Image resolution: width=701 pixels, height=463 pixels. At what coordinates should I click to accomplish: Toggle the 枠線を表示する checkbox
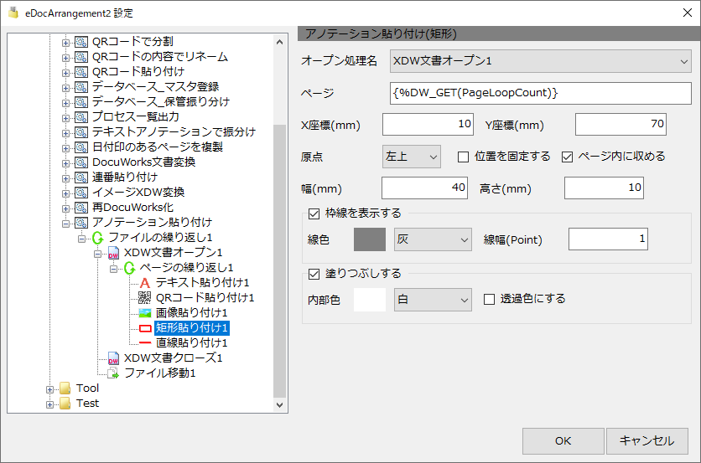[x=314, y=213]
